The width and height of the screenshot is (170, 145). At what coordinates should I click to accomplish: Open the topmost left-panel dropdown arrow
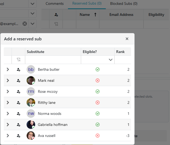[32, 4]
